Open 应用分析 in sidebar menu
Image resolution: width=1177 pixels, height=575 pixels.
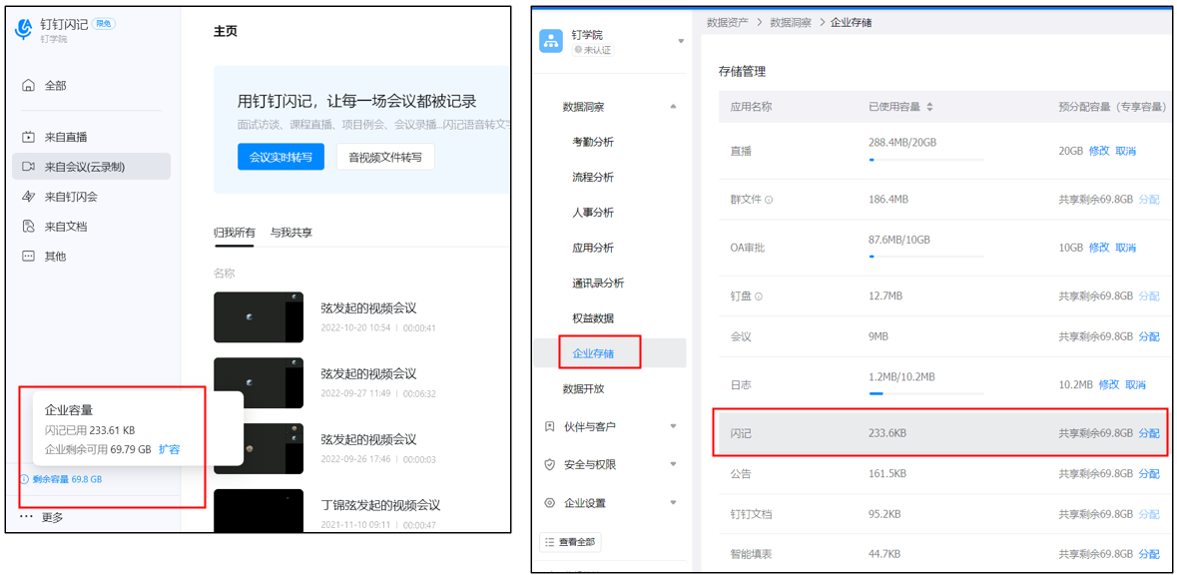coord(592,248)
